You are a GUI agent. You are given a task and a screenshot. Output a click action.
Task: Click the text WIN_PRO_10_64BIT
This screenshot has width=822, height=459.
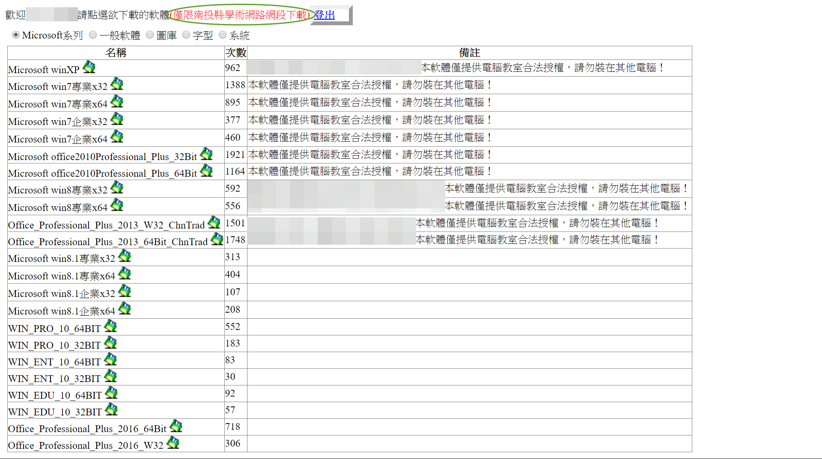tap(54, 329)
